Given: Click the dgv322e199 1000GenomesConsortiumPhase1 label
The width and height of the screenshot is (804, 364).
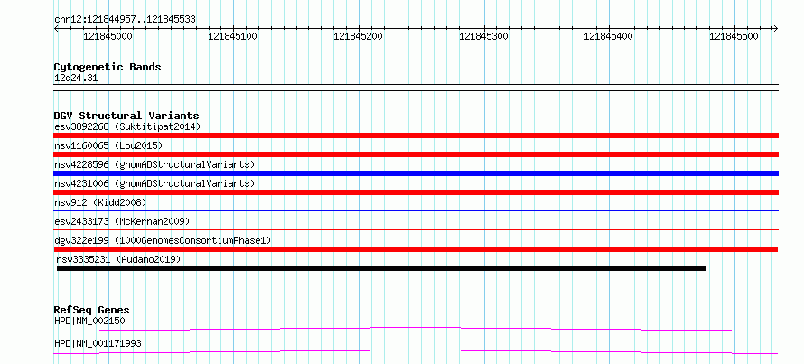Looking at the screenshot, I should pyautogui.click(x=163, y=240).
